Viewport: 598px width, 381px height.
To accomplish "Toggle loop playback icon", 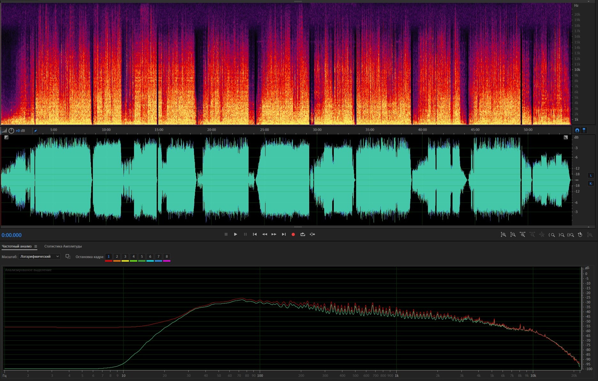I will pos(303,234).
